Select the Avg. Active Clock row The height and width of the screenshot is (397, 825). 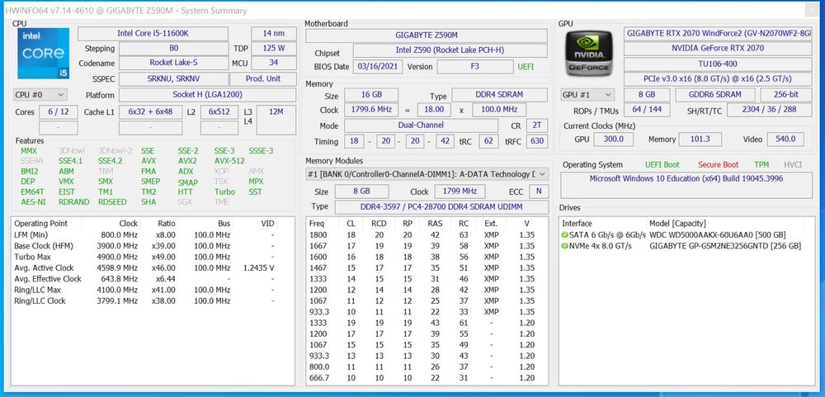[153, 268]
